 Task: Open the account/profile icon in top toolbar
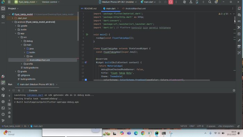(x=191, y=2)
